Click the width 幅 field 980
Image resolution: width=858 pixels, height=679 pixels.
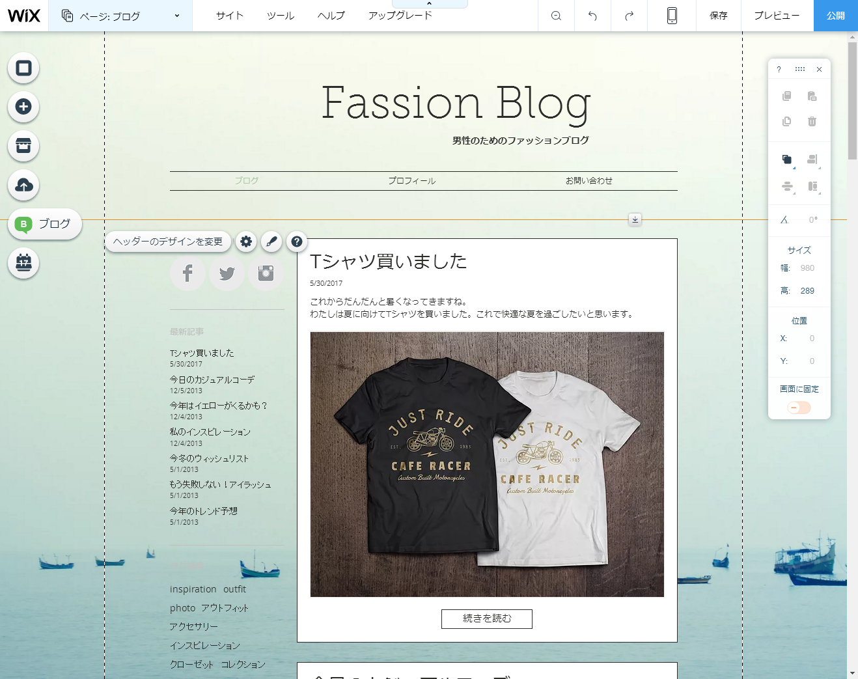coord(807,268)
